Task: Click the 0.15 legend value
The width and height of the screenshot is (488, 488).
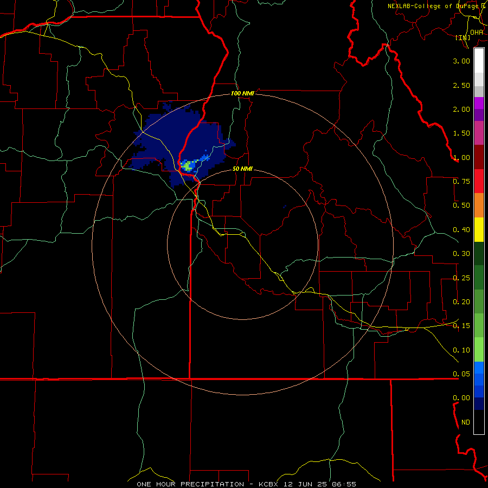Action: pos(461,326)
